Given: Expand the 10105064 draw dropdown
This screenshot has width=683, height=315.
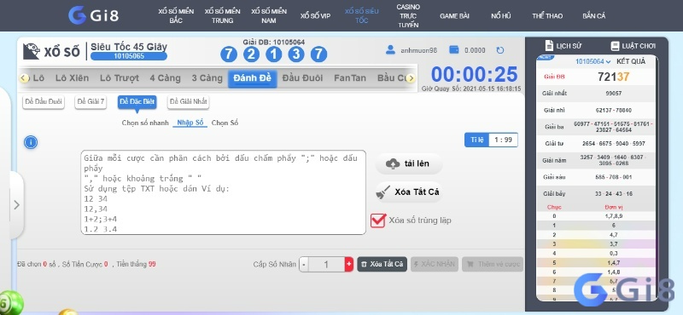Looking at the screenshot, I should 593,61.
